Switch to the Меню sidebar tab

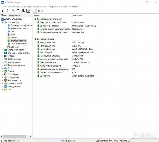4,15
